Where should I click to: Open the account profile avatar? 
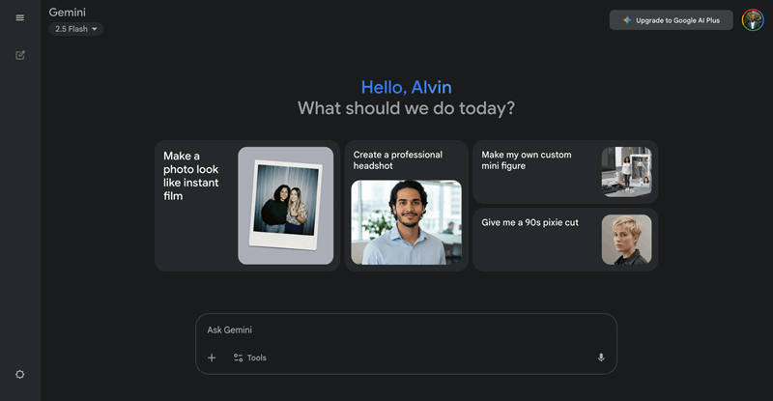pyautogui.click(x=753, y=19)
